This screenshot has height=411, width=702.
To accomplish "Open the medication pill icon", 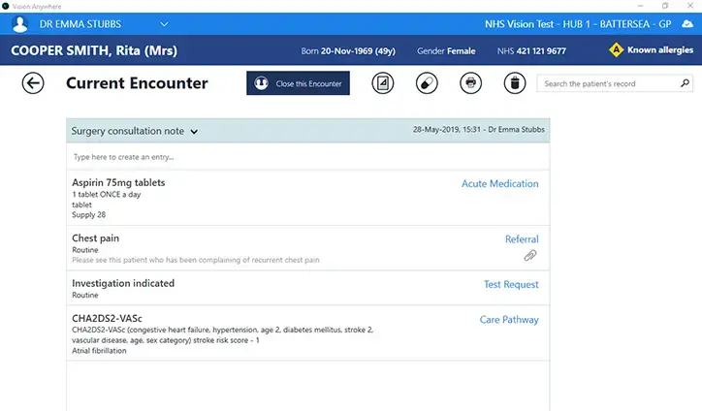I will coord(427,83).
